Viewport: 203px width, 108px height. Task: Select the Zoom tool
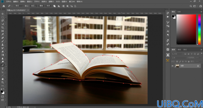pyautogui.click(x=3, y=82)
